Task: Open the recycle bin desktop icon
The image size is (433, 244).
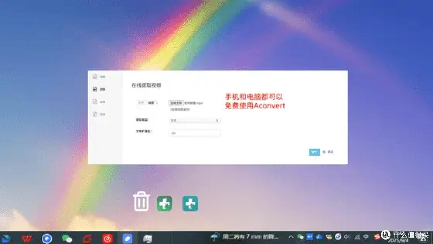Action: tap(141, 201)
